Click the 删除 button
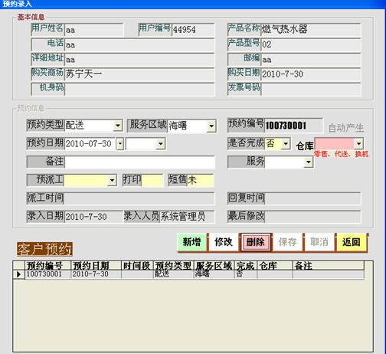 tap(255, 242)
